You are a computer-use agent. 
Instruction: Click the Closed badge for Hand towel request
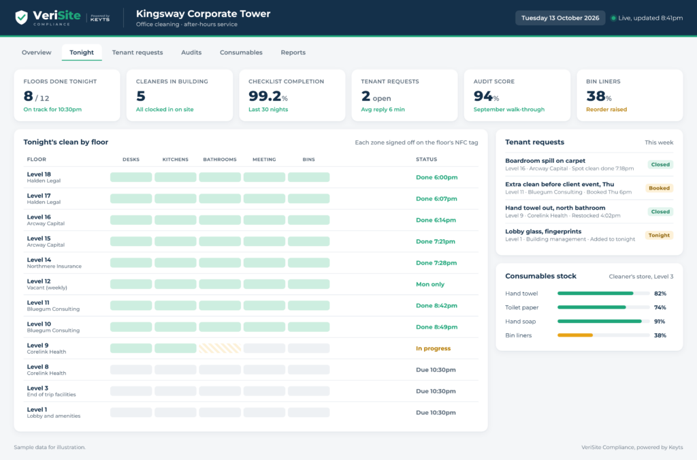[660, 212]
